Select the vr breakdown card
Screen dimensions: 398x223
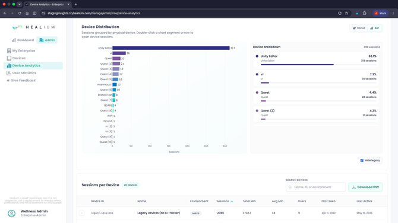pyautogui.click(x=316, y=78)
